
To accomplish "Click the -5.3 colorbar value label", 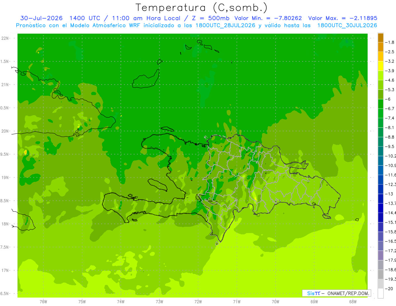I will pos(390,90).
